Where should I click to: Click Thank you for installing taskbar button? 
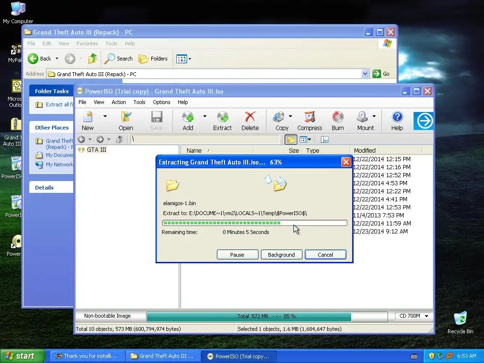(x=87, y=356)
